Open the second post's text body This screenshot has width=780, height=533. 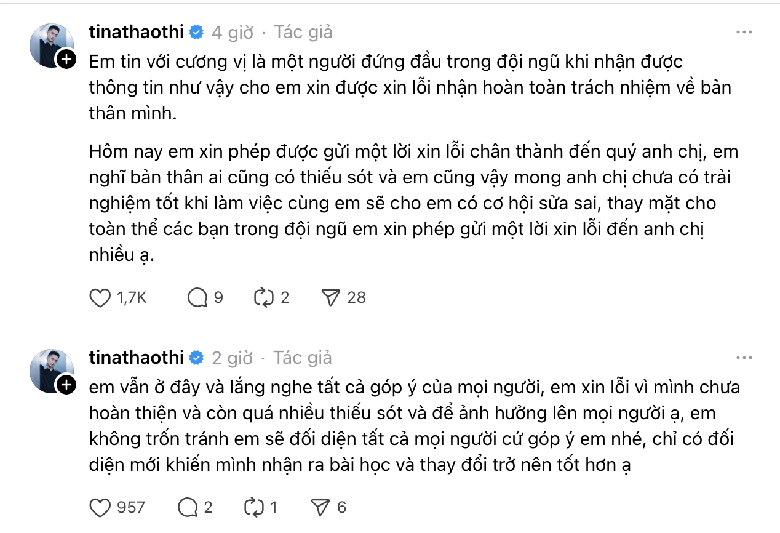412,426
